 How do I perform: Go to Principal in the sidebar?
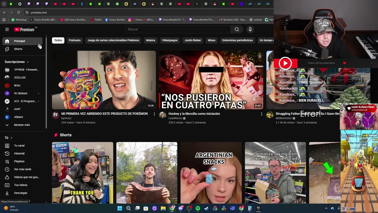click(x=22, y=41)
